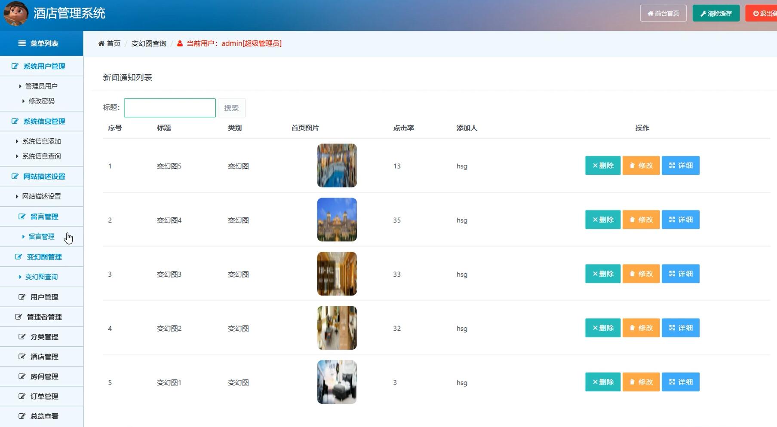The width and height of the screenshot is (777, 427).
Task: Open the 变幻图查询 breadcrumb link
Action: tap(148, 43)
